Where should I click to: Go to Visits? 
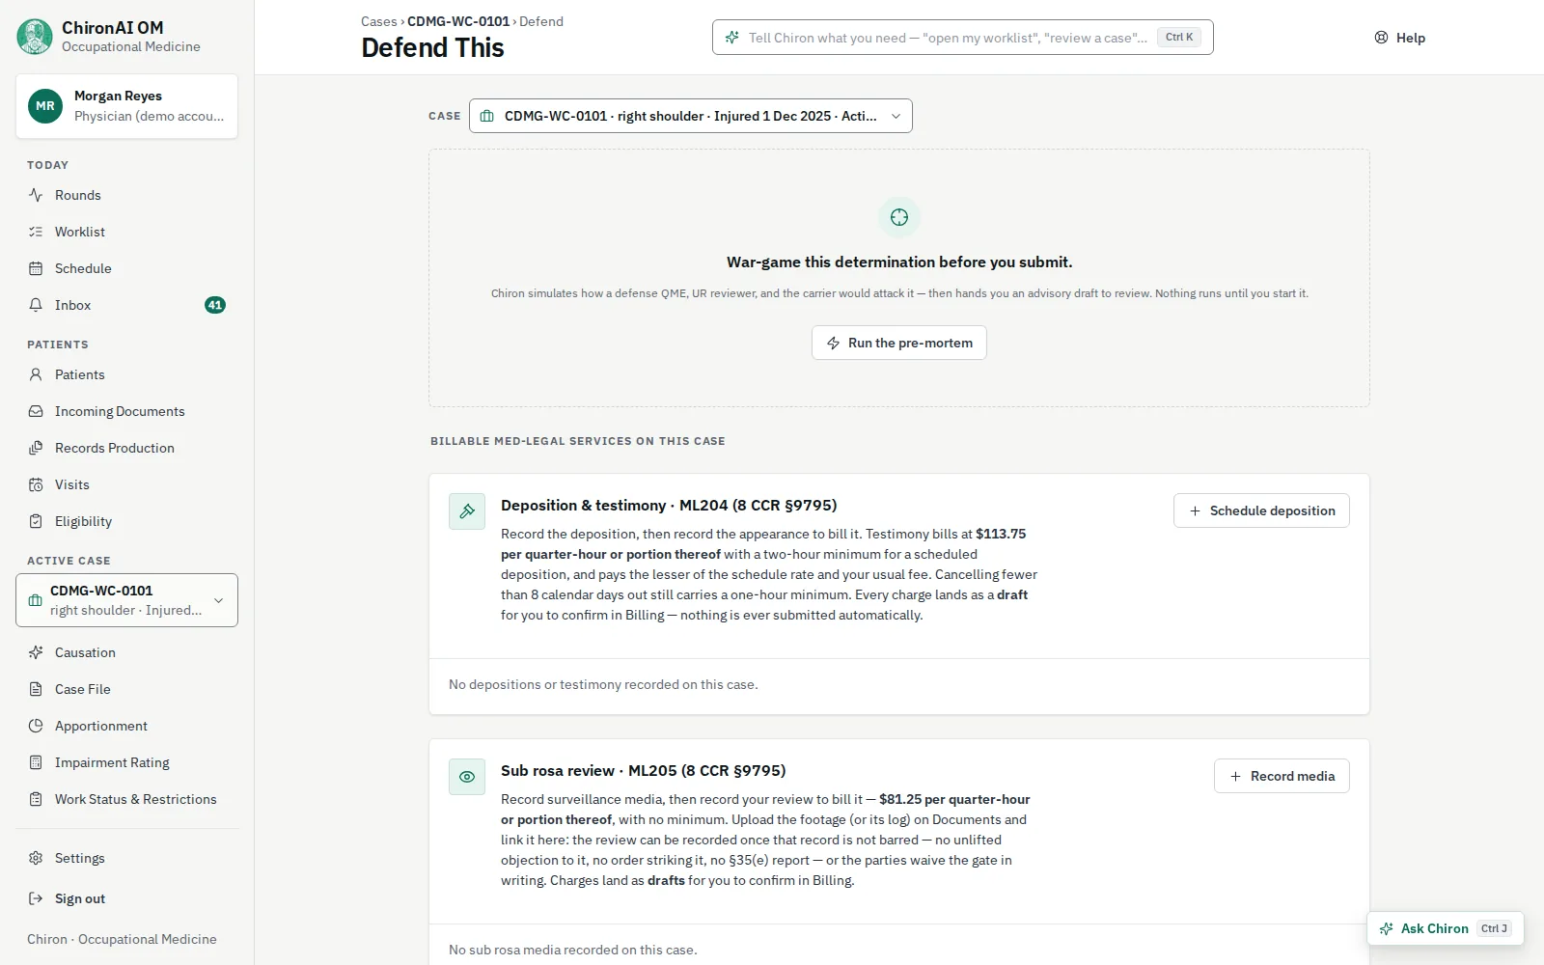tap(126, 484)
